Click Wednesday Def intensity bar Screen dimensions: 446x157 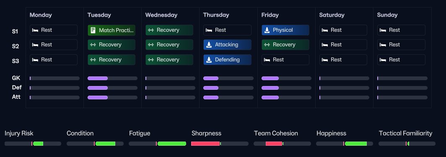pyautogui.click(x=170, y=88)
